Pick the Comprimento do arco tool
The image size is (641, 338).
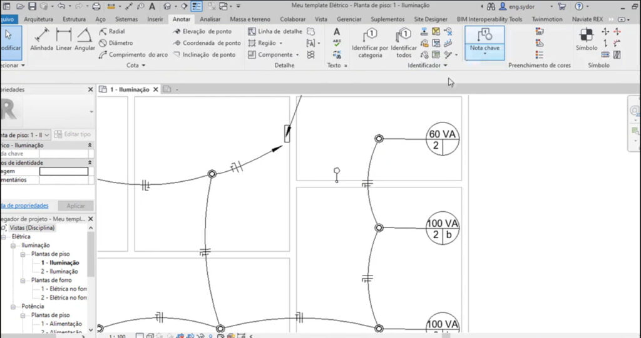133,55
